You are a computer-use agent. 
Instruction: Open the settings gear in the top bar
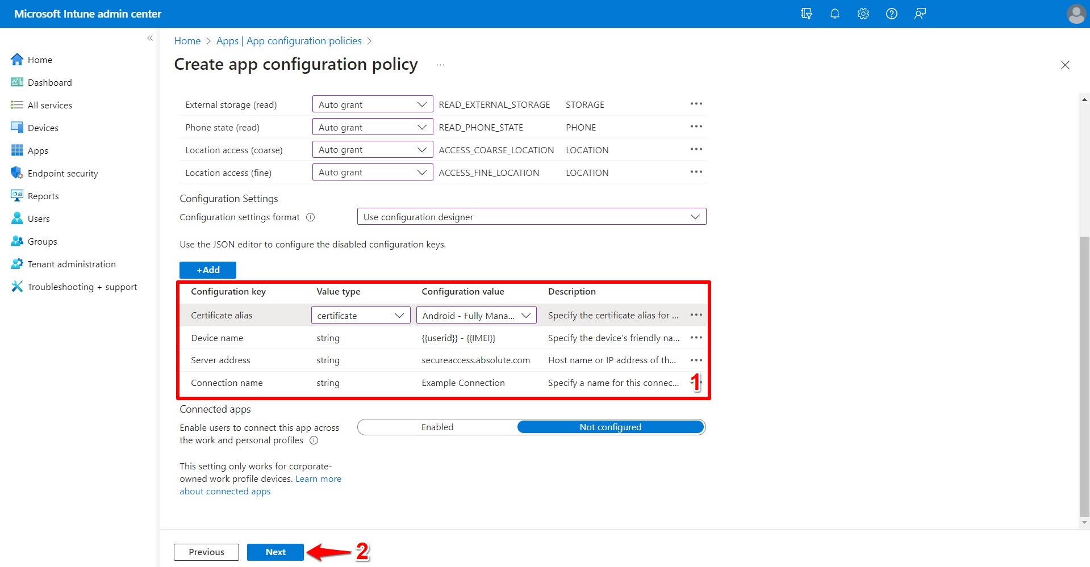coord(863,13)
